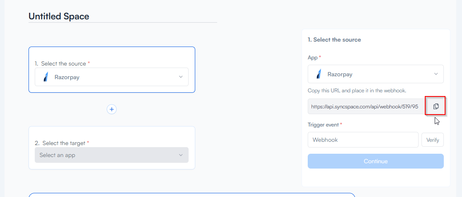Click the plus icon between the steps
The height and width of the screenshot is (197, 462).
(112, 109)
